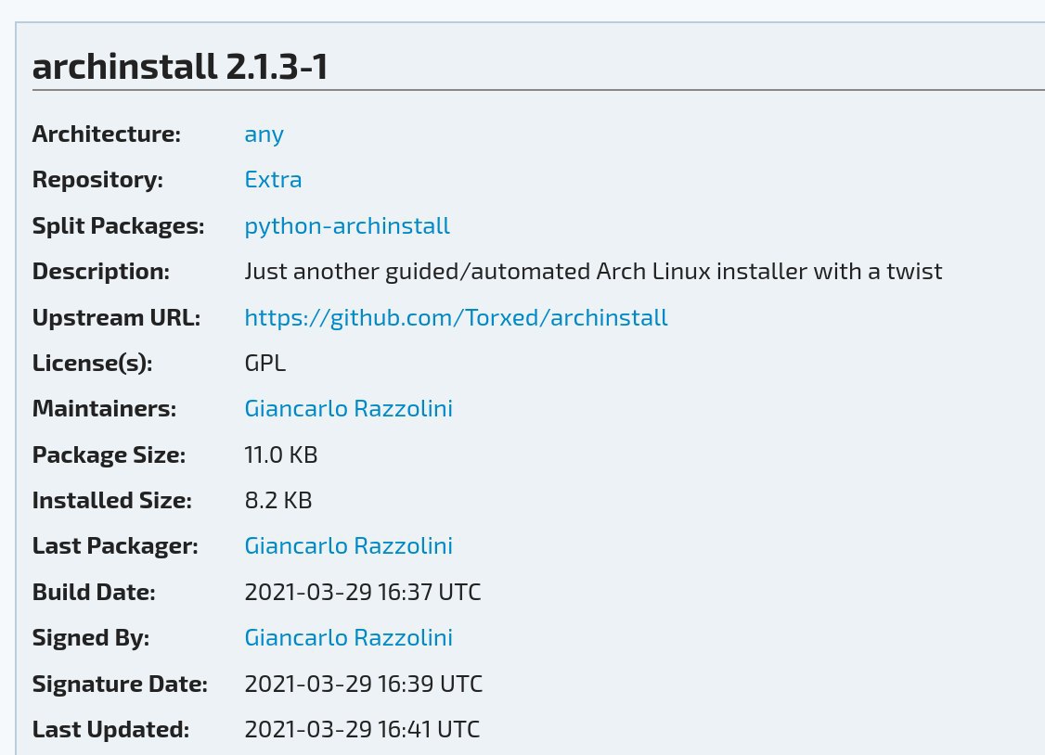The height and width of the screenshot is (755, 1045).
Task: Click the Last Updated: label
Action: click(x=110, y=730)
